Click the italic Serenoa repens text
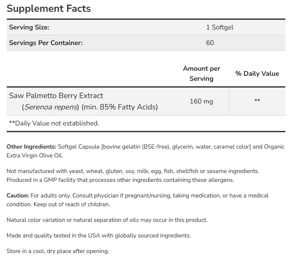This screenshot has width=292, height=261. click(51, 107)
